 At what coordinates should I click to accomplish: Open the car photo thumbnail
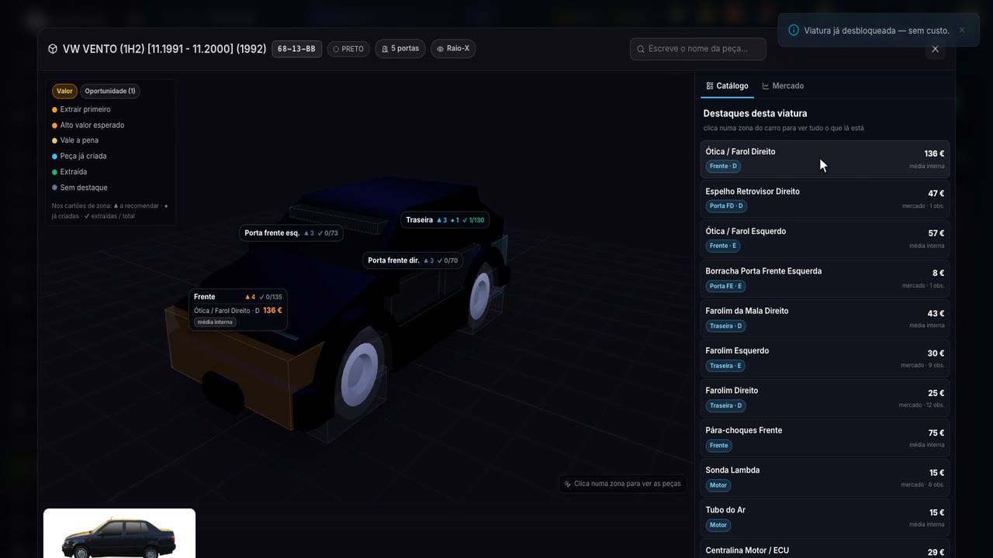coord(119,533)
